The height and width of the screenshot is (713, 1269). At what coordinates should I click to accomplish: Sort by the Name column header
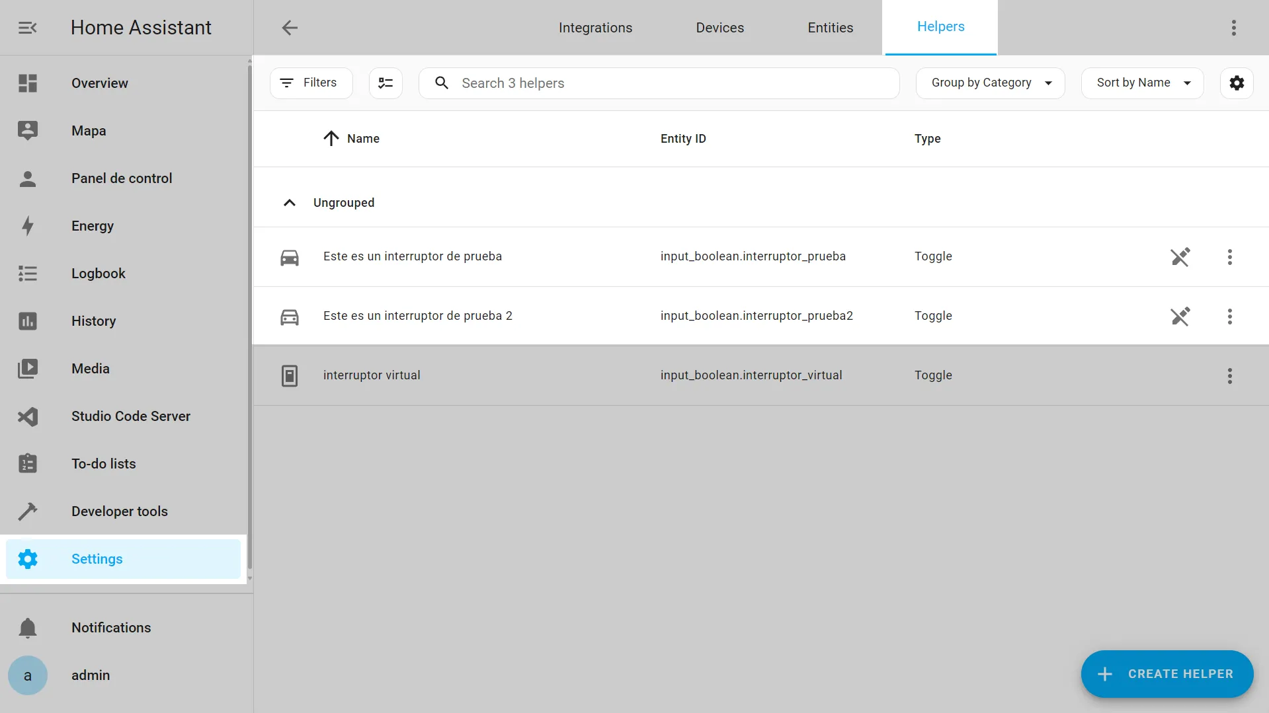(x=363, y=139)
